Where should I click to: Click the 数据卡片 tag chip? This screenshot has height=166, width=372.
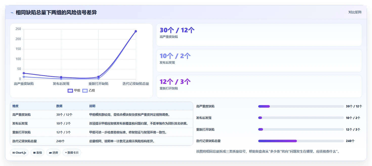(x=72, y=153)
